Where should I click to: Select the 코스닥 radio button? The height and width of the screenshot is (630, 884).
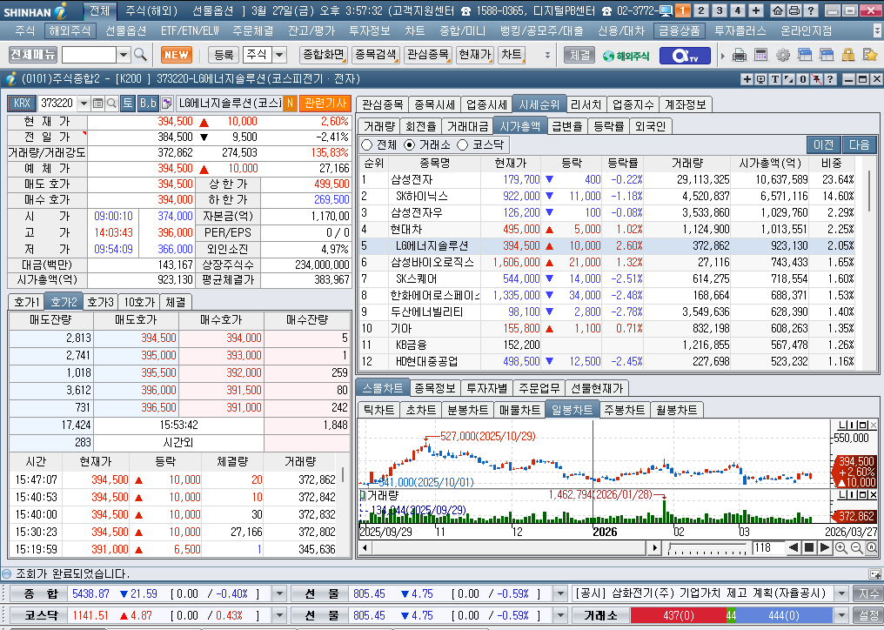pos(462,145)
